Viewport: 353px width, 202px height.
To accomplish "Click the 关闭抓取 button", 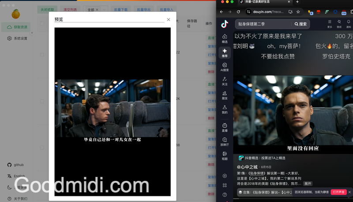I will 47,10.
